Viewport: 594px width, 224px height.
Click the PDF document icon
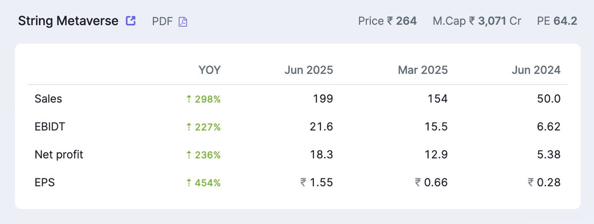(x=183, y=22)
